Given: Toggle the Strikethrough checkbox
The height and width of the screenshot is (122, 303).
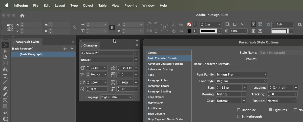Looking at the screenshot, I should 239,116.
